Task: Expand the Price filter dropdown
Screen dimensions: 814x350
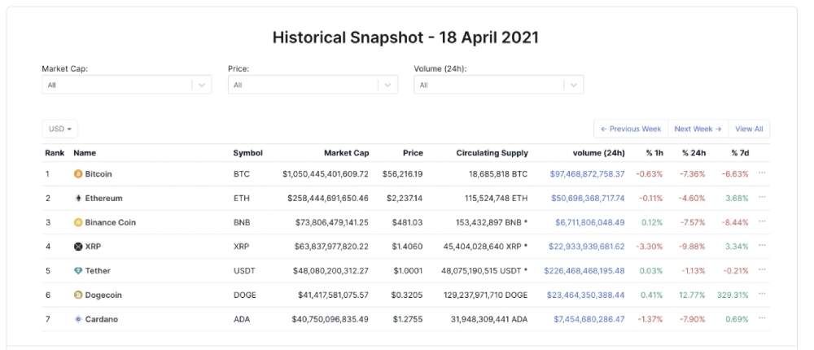Action: 387,85
